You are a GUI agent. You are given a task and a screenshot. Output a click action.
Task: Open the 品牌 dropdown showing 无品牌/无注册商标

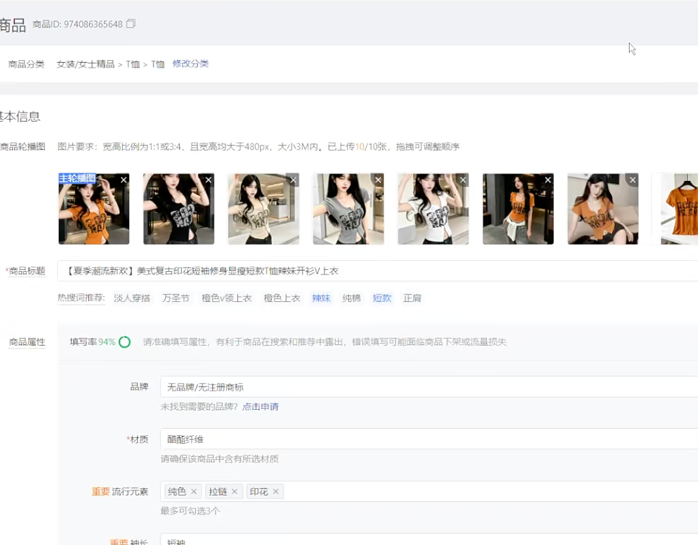tap(429, 387)
